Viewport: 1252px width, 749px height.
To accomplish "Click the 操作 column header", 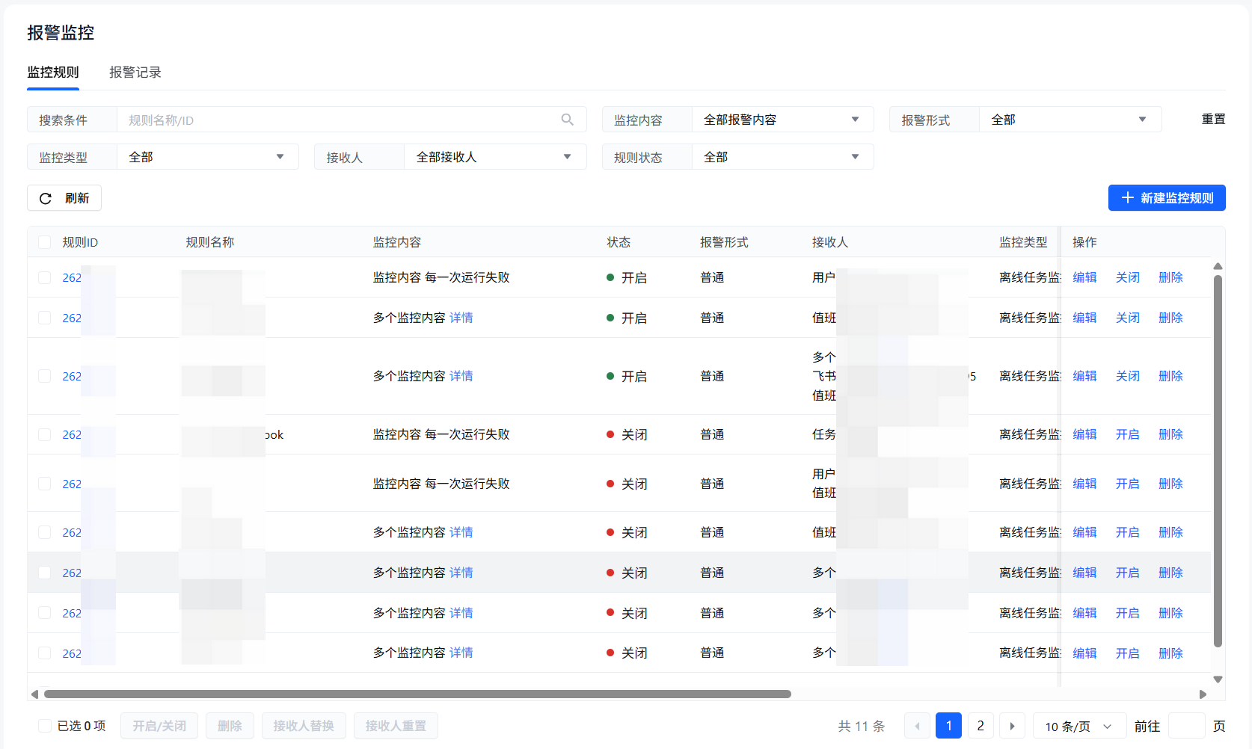I will 1084,242.
